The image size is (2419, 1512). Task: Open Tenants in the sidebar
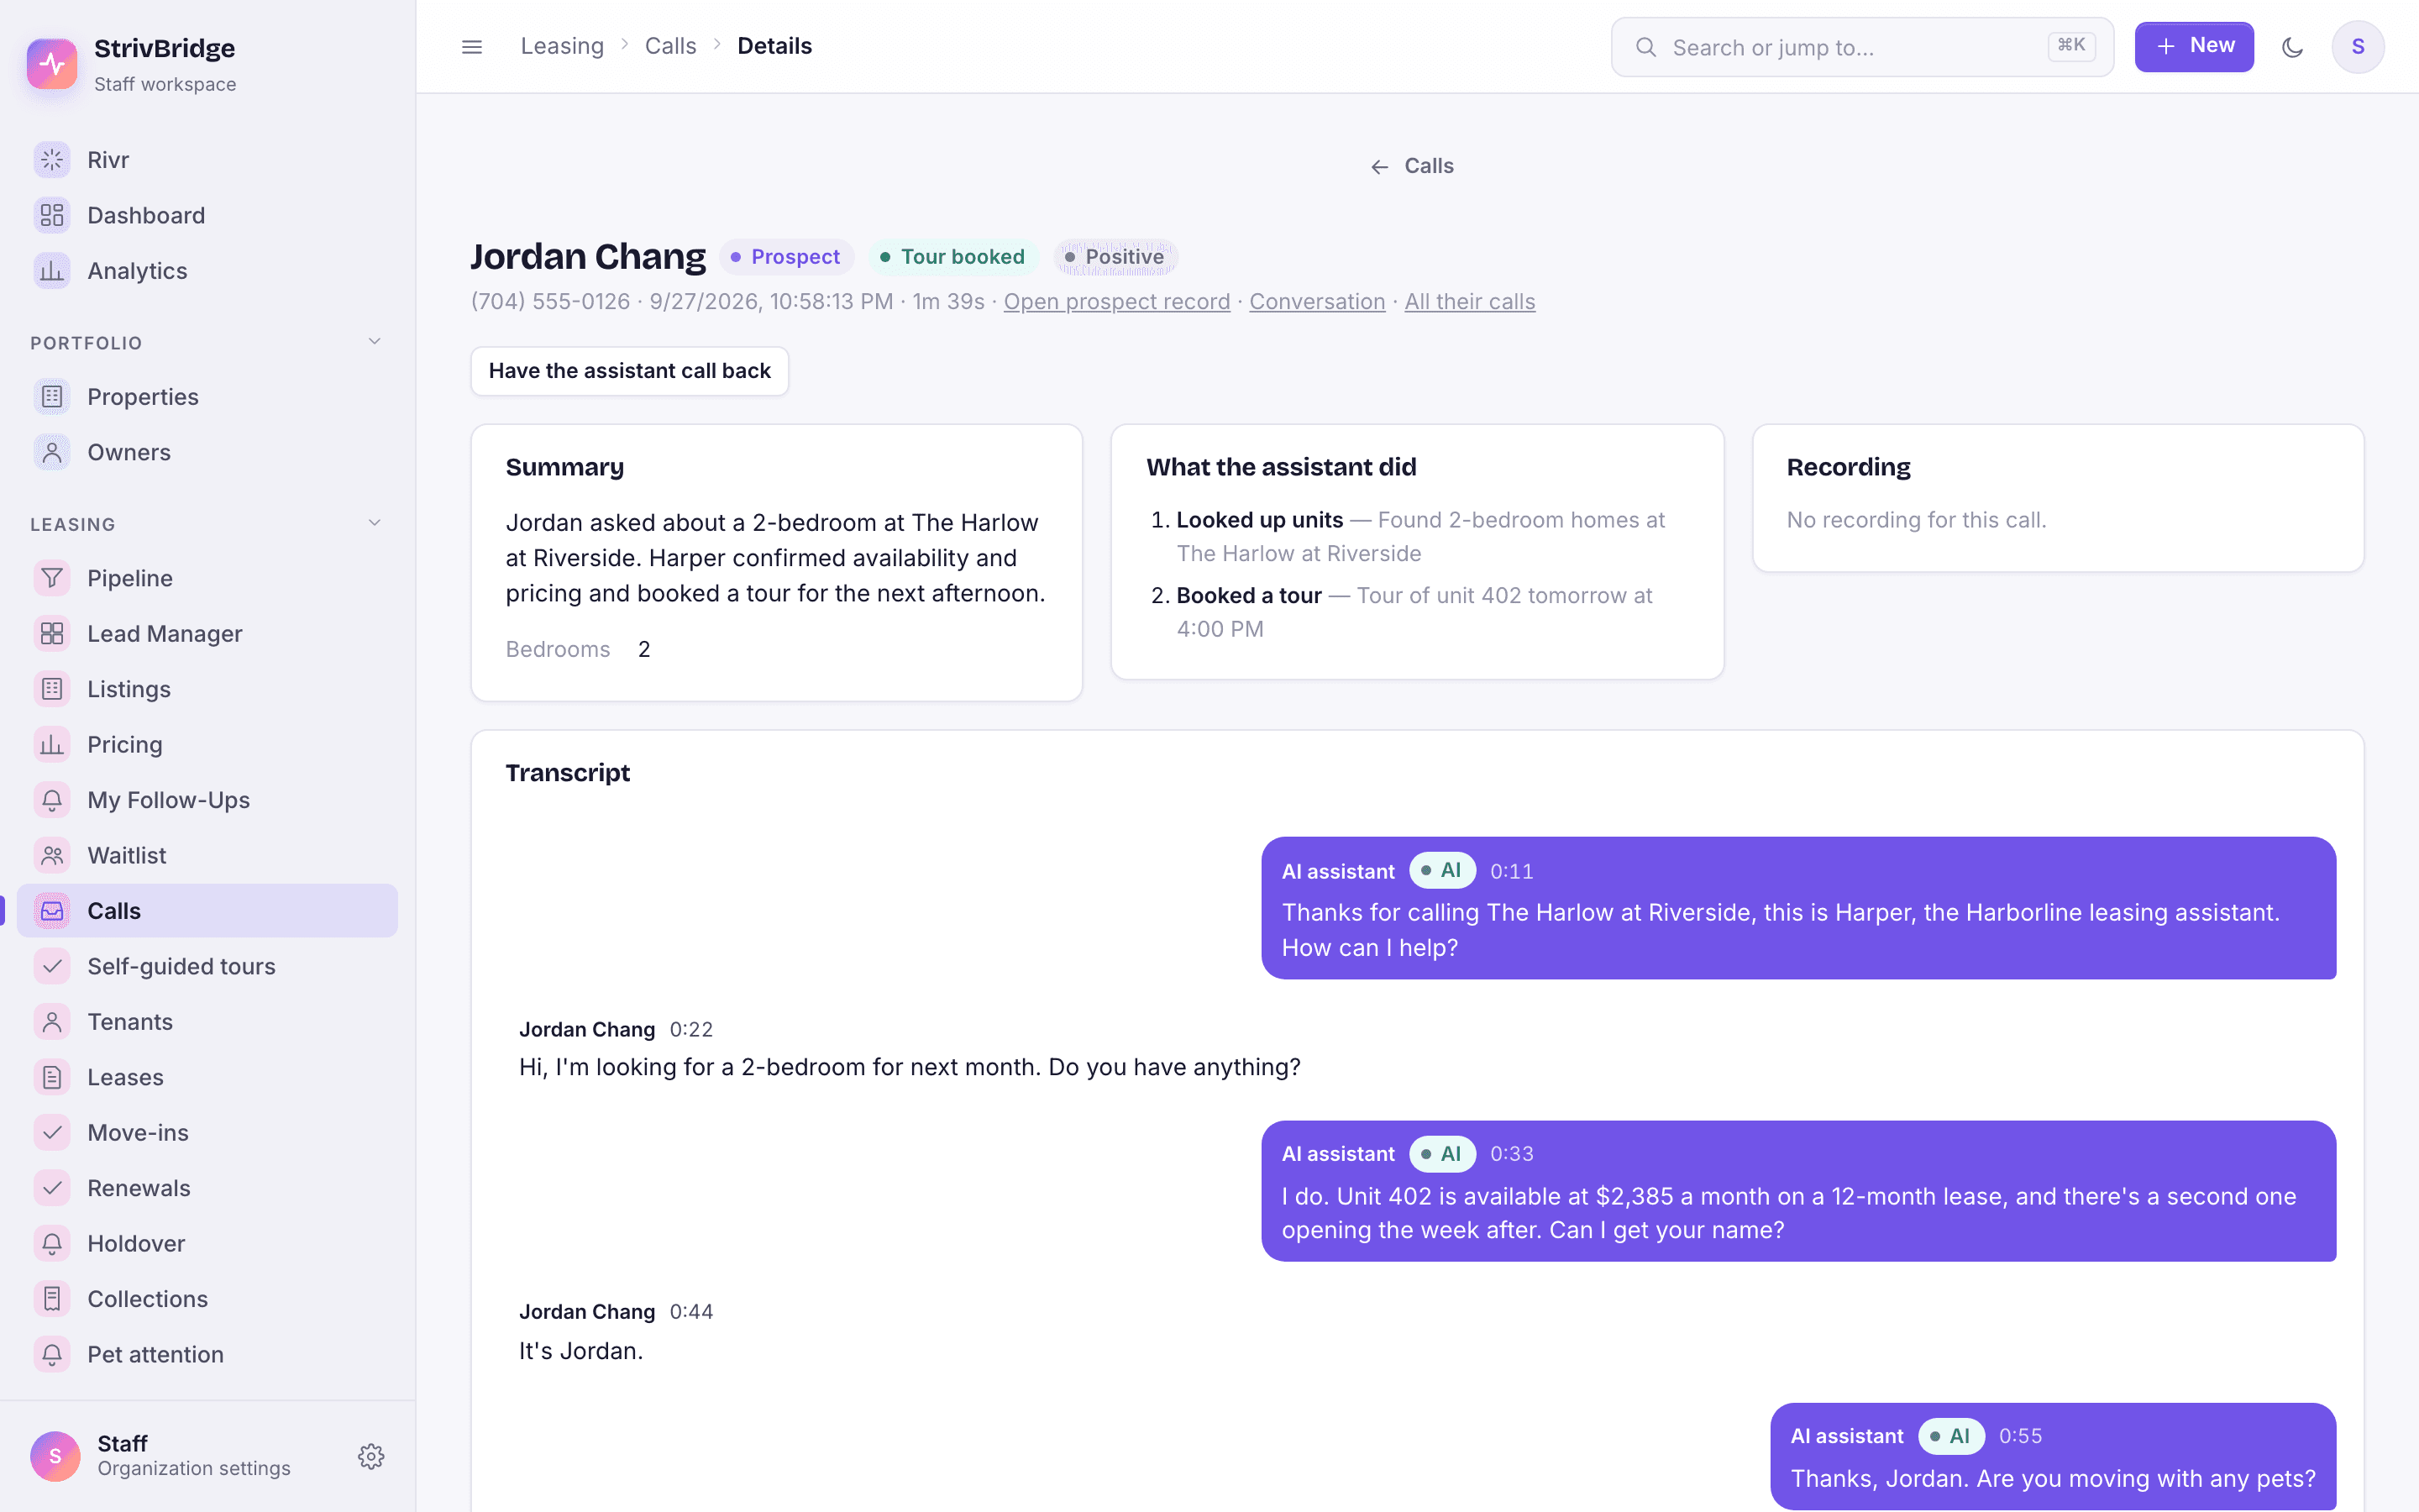pos(207,1022)
